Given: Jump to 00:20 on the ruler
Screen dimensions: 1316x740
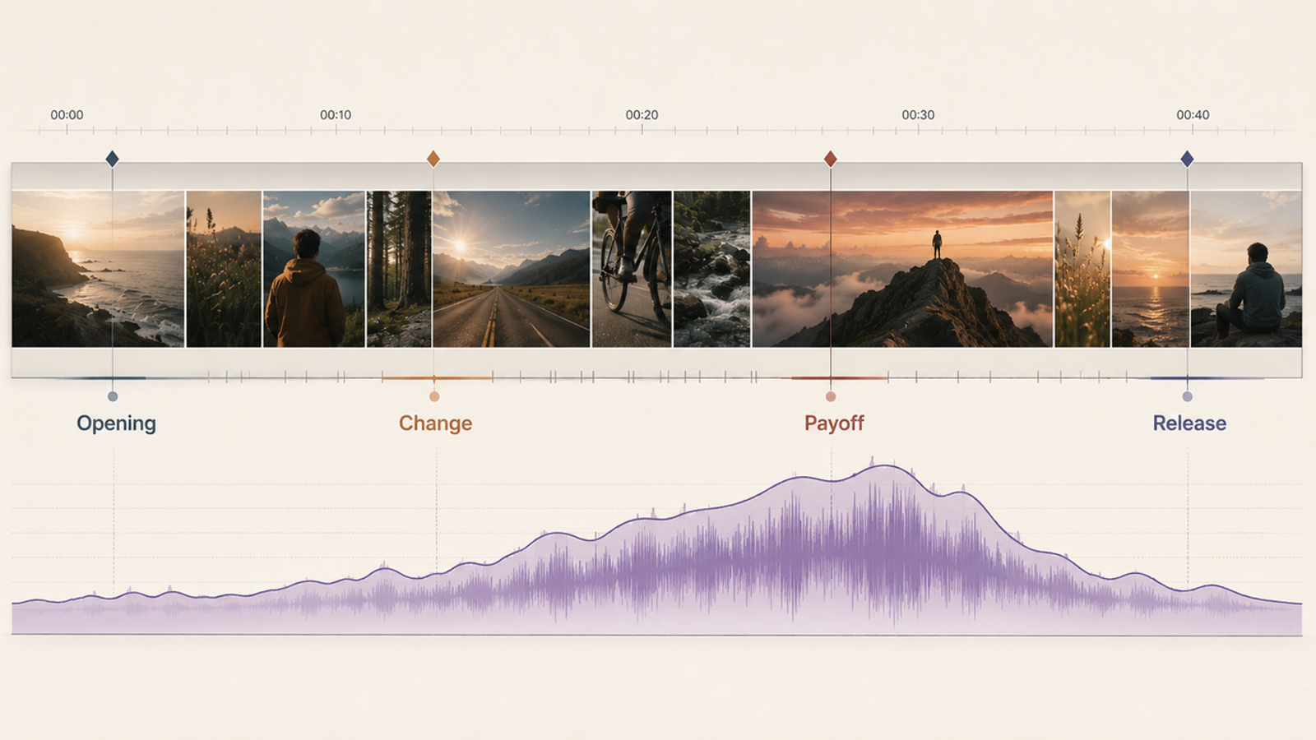Looking at the screenshot, I should (x=642, y=115).
